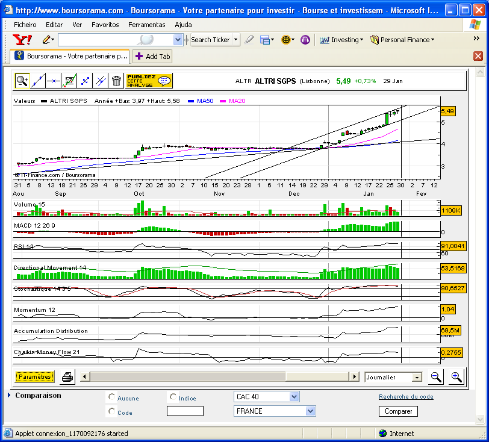The height and width of the screenshot is (442, 489).
Task: Select the horizontal line drawing tool
Action: pyautogui.click(x=54, y=81)
